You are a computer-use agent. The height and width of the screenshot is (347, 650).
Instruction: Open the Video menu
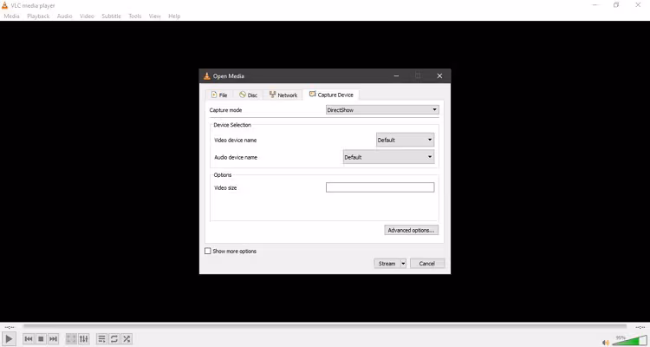pos(87,16)
